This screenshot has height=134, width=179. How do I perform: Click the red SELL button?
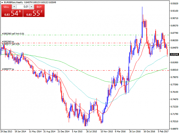tap(6, 7)
